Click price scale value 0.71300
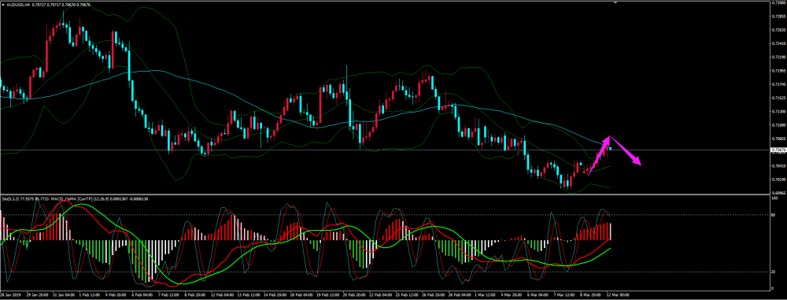 (x=778, y=111)
